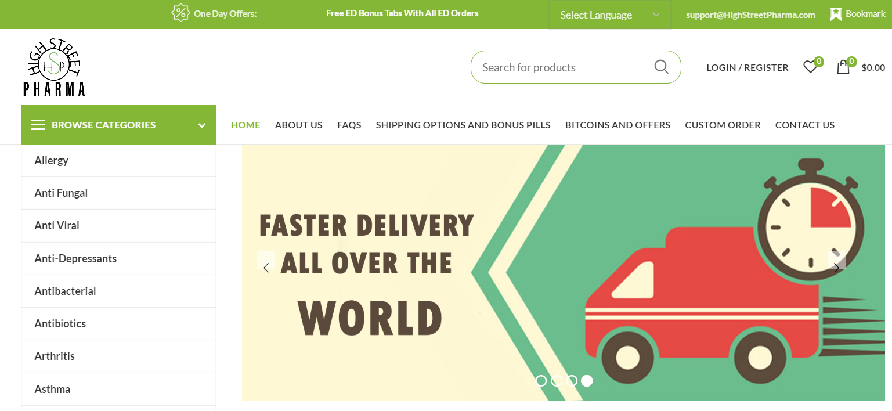The width and height of the screenshot is (892, 411).
Task: Go to previous slide with left arrow
Action: pyautogui.click(x=266, y=268)
